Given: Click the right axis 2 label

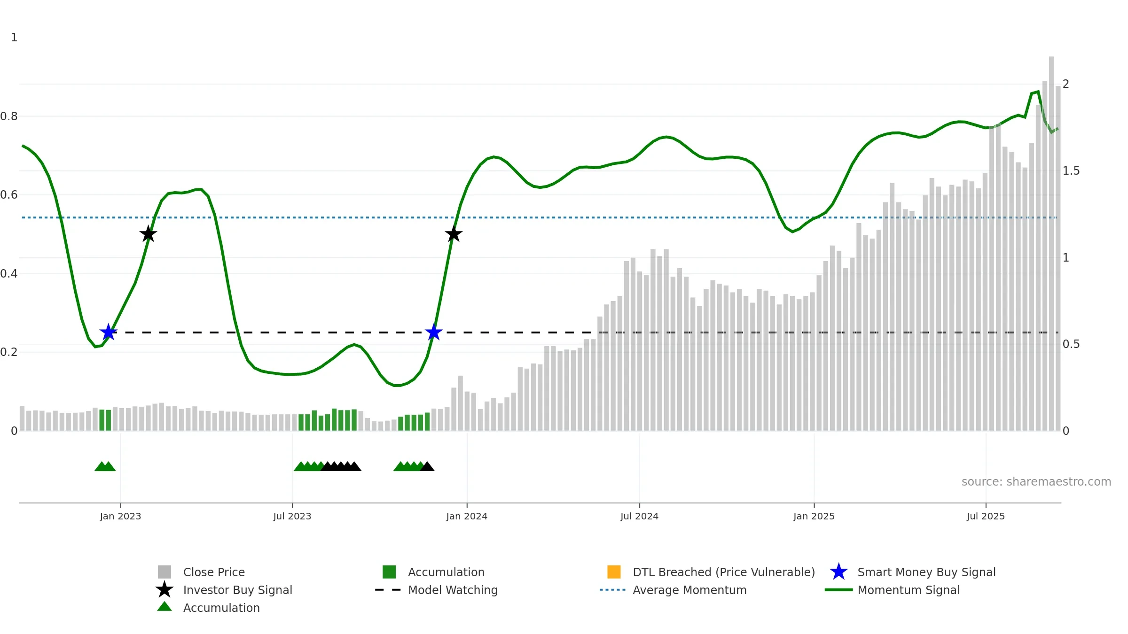Looking at the screenshot, I should click(1066, 84).
